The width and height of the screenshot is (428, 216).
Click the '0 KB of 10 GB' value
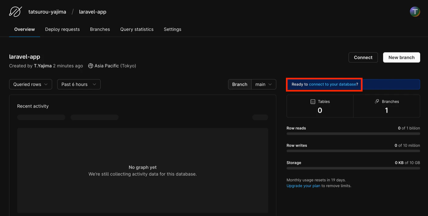click(407, 163)
